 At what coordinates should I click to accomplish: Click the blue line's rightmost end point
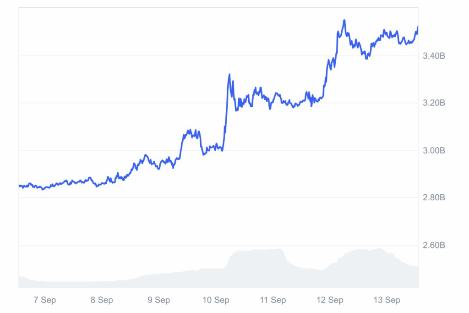418,27
